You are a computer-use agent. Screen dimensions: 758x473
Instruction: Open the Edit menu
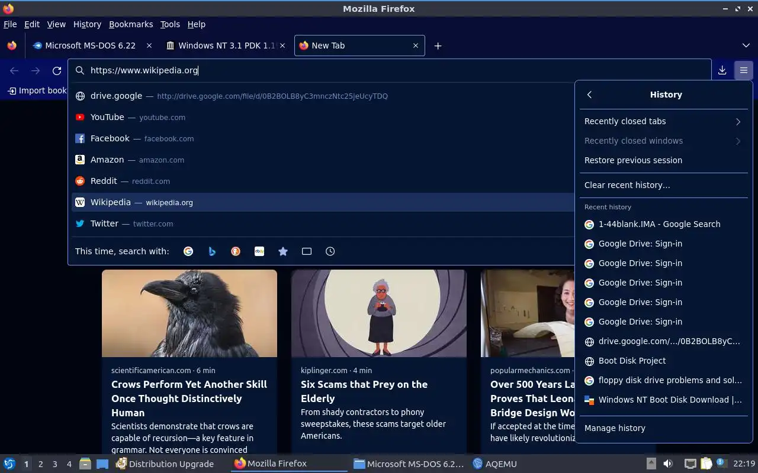(x=32, y=24)
